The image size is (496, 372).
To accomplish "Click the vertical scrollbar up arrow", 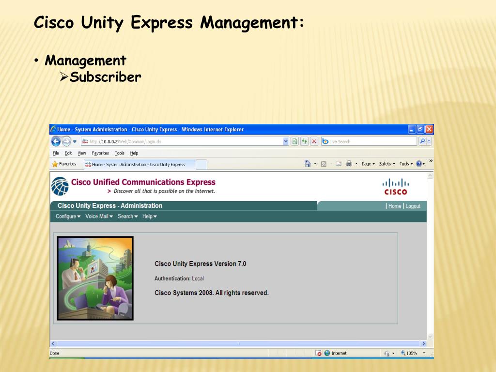I will point(430,175).
